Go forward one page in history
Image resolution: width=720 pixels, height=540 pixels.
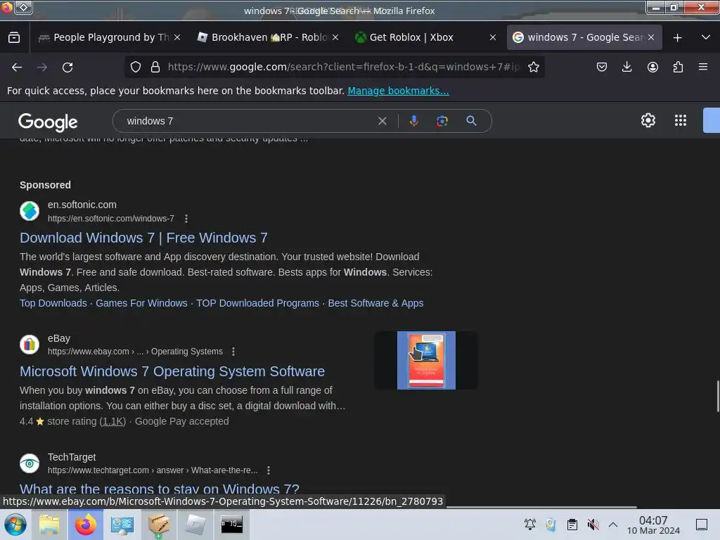pos(42,67)
